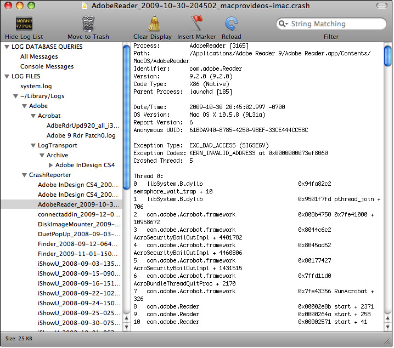Click the Insert Marker flag icon
This screenshot has width=394, height=348.
196,24
